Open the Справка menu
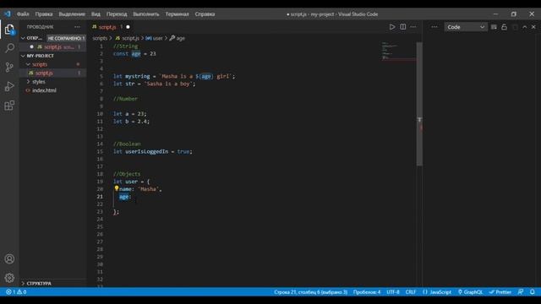Image resolution: width=541 pixels, height=304 pixels. pos(205,14)
